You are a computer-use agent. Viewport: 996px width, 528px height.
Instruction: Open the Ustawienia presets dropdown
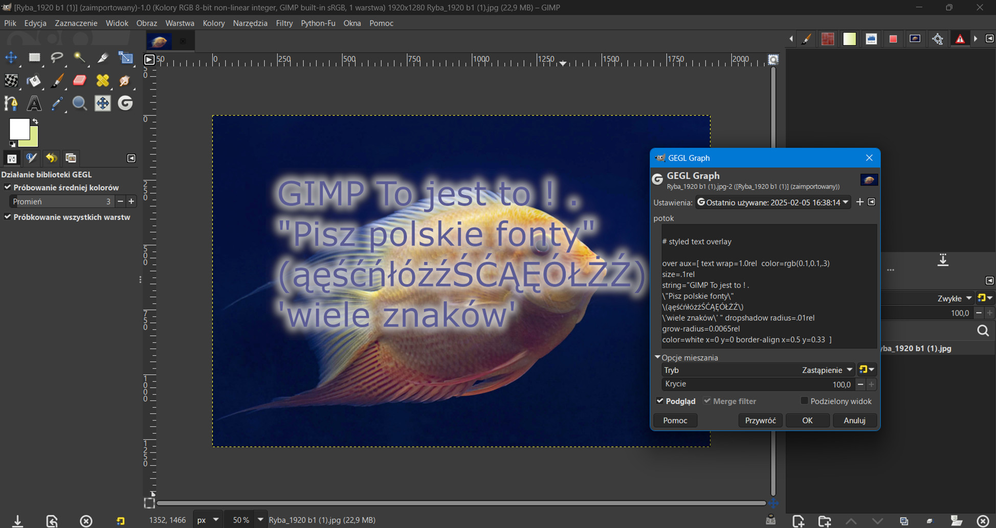pos(773,202)
